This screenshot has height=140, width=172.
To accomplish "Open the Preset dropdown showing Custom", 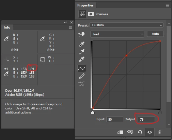I will (x=126, y=25).
